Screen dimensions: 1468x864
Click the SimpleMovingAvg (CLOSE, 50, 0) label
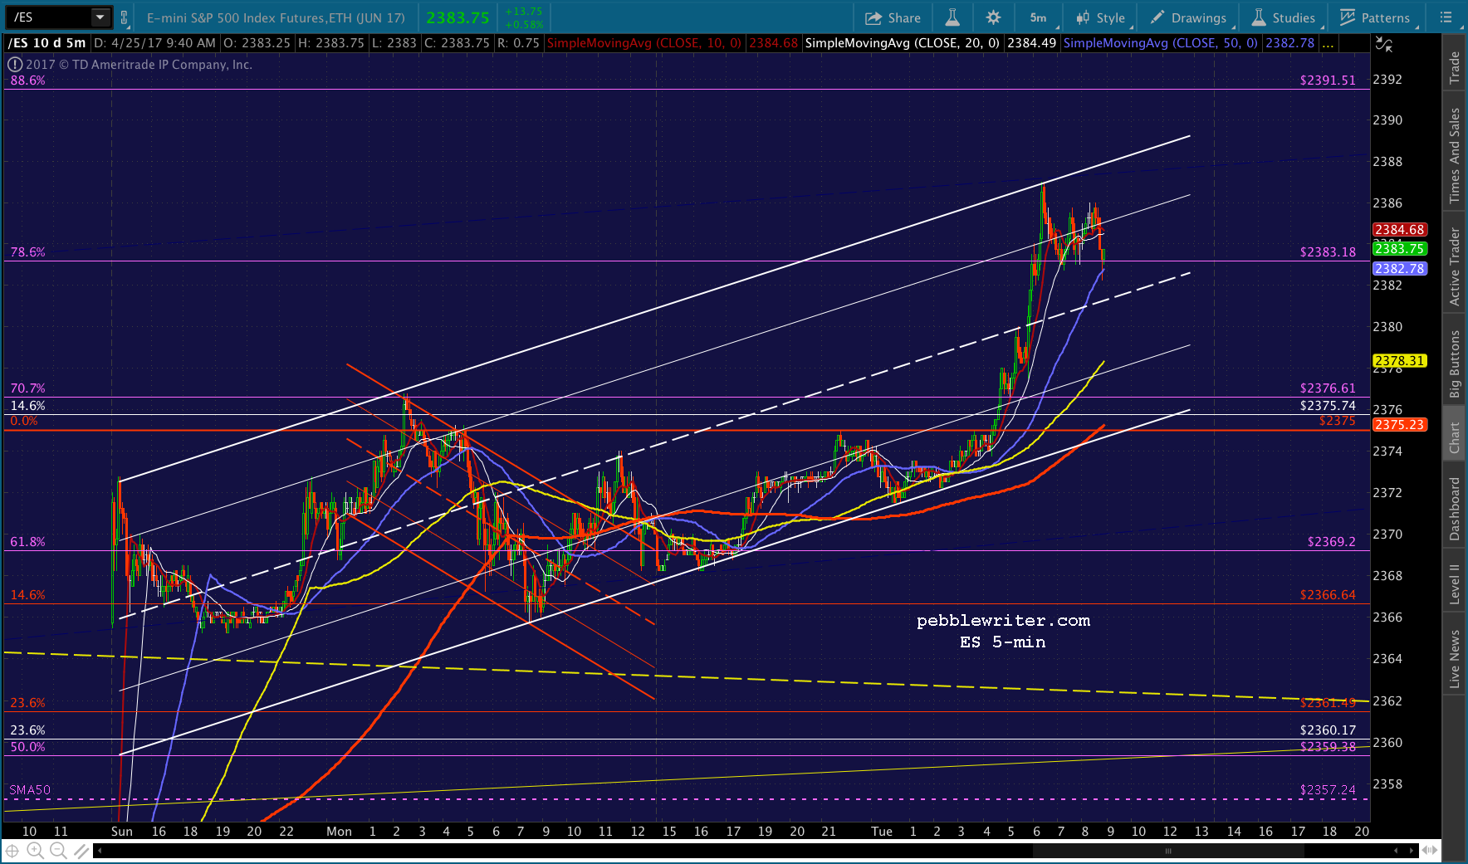(x=1160, y=43)
